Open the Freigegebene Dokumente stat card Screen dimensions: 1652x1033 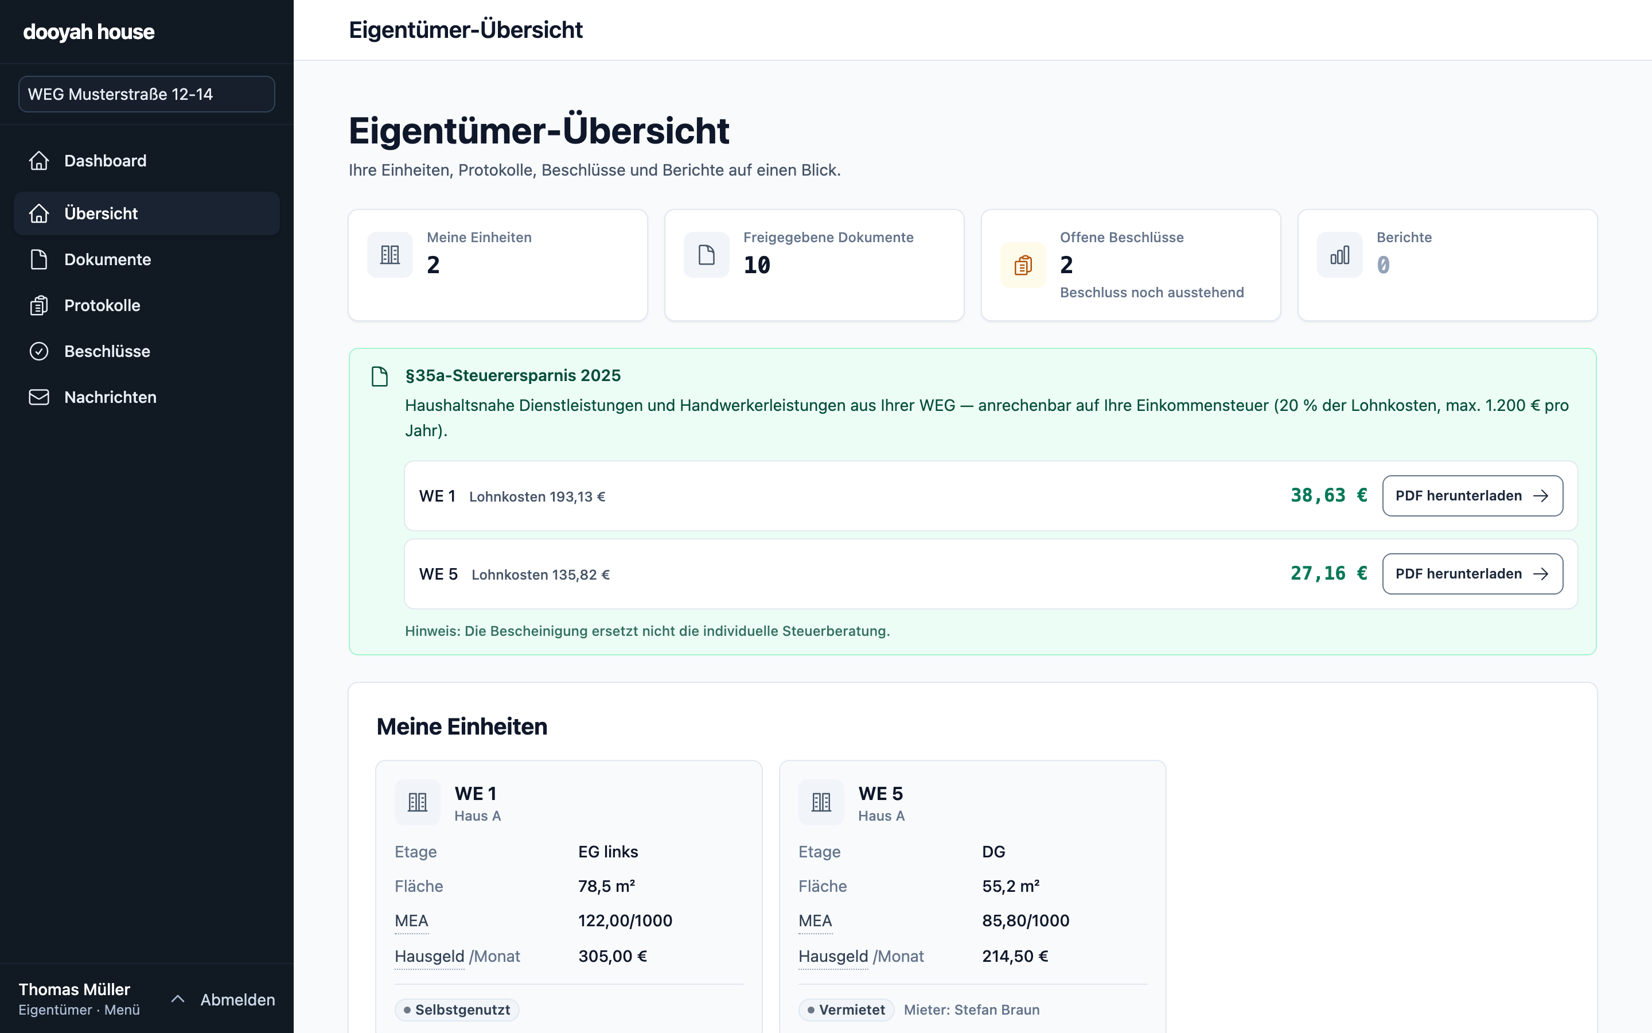815,265
